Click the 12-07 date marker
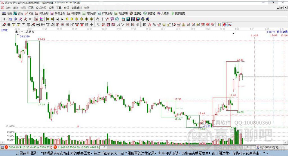288x156 pixels. [x=274, y=35]
